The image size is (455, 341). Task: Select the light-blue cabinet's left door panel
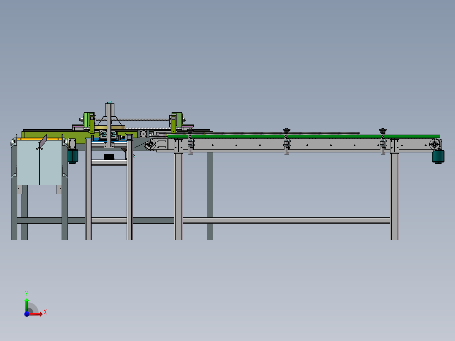[x=28, y=162]
